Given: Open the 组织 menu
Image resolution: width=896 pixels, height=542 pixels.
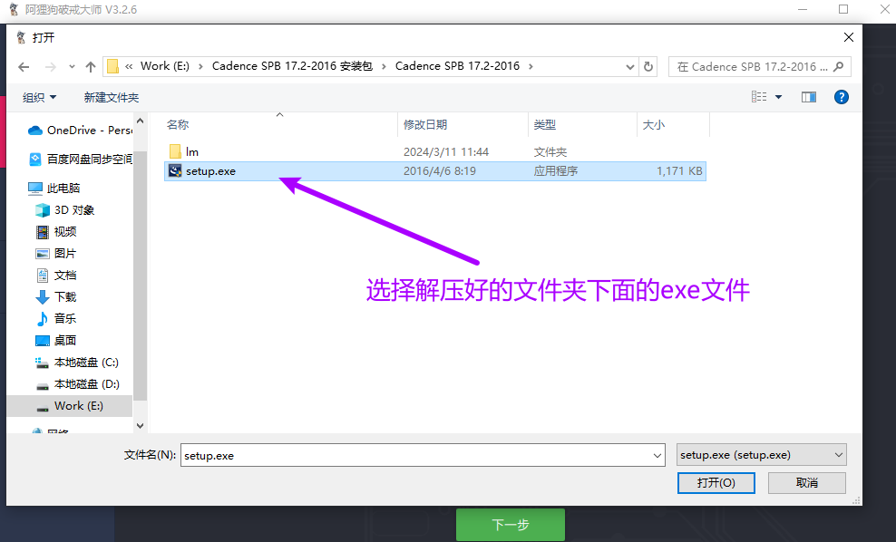Looking at the screenshot, I should pyautogui.click(x=39, y=98).
